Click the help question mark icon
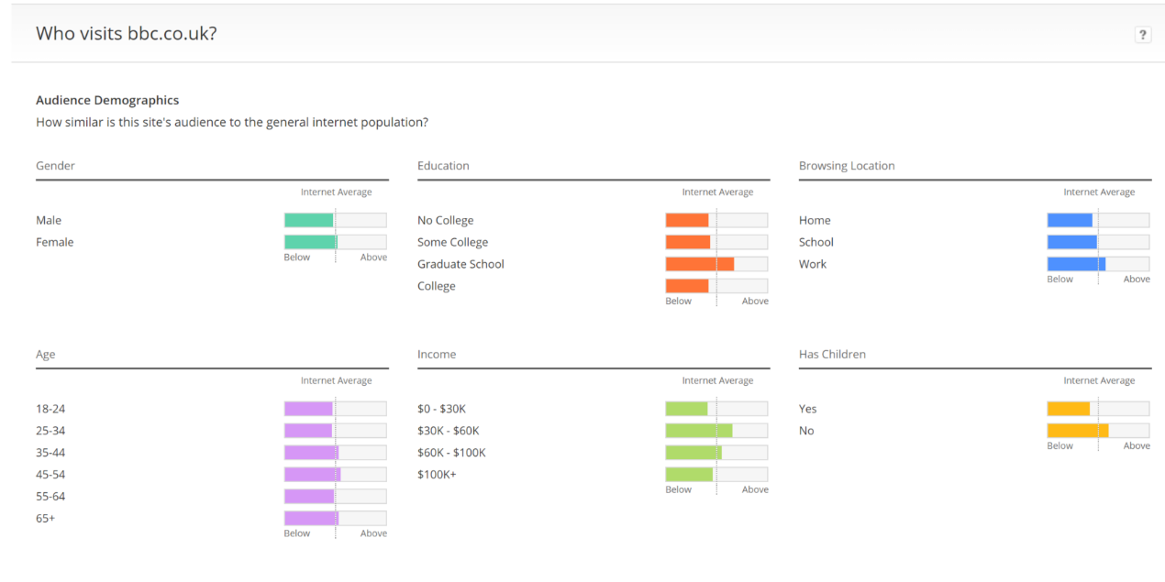 [x=1142, y=35]
